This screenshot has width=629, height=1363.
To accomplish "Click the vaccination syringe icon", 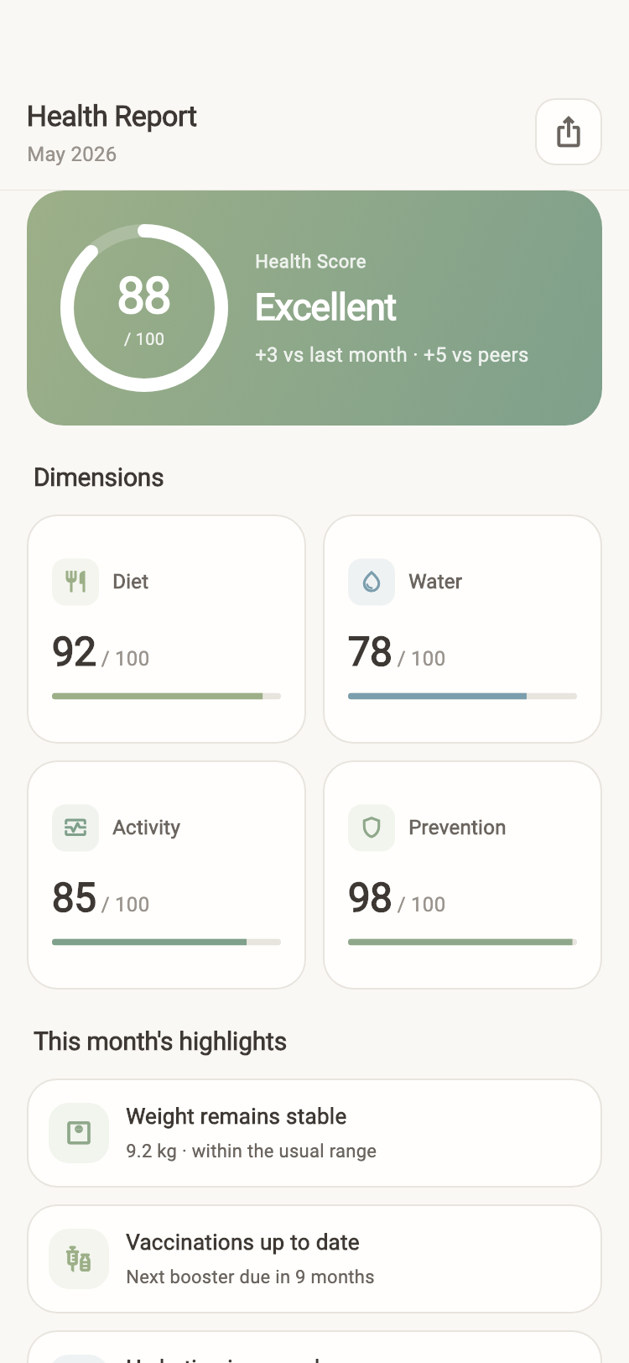I will coord(79,1259).
